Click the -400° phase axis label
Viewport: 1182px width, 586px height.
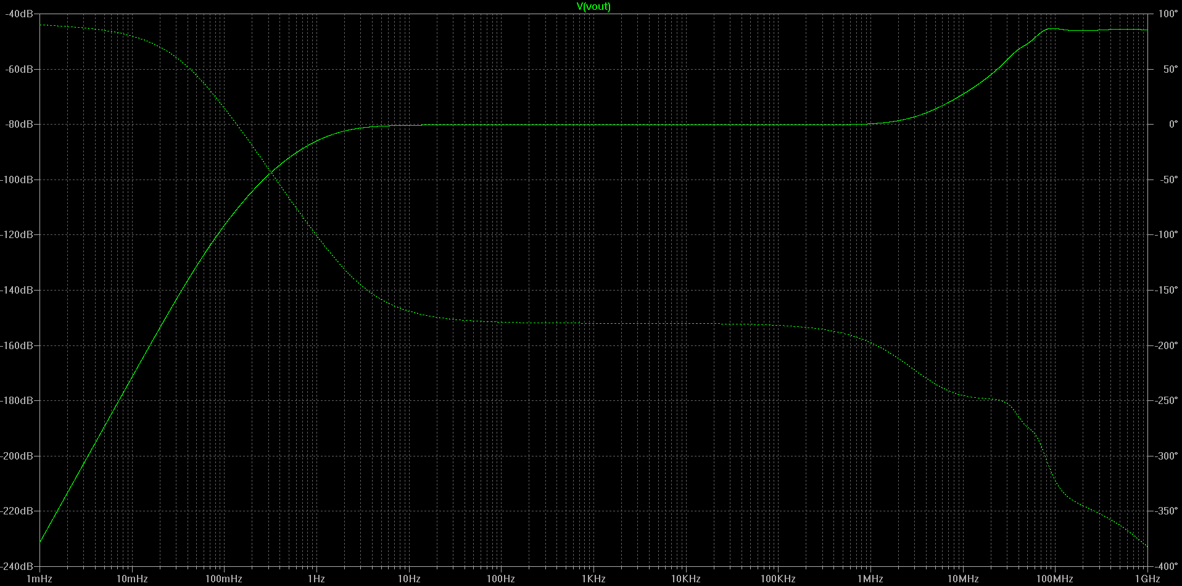click(x=1167, y=566)
